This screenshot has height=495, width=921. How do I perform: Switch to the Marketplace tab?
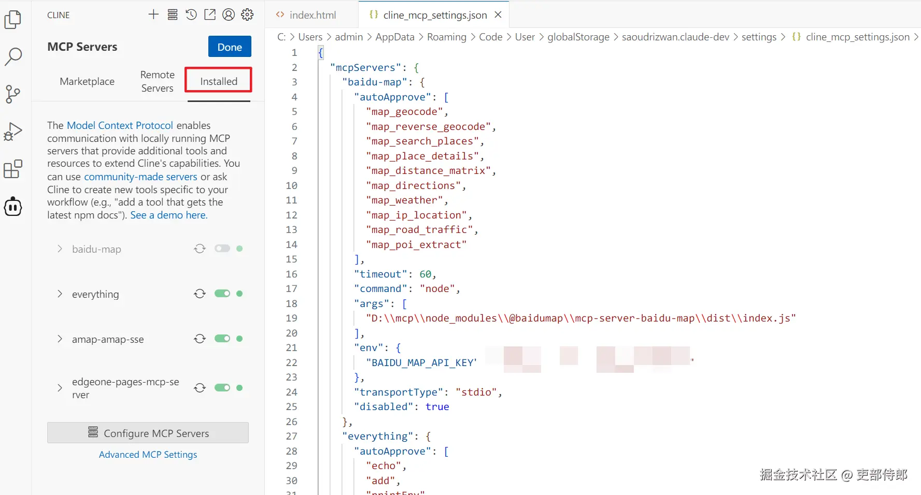tap(87, 81)
